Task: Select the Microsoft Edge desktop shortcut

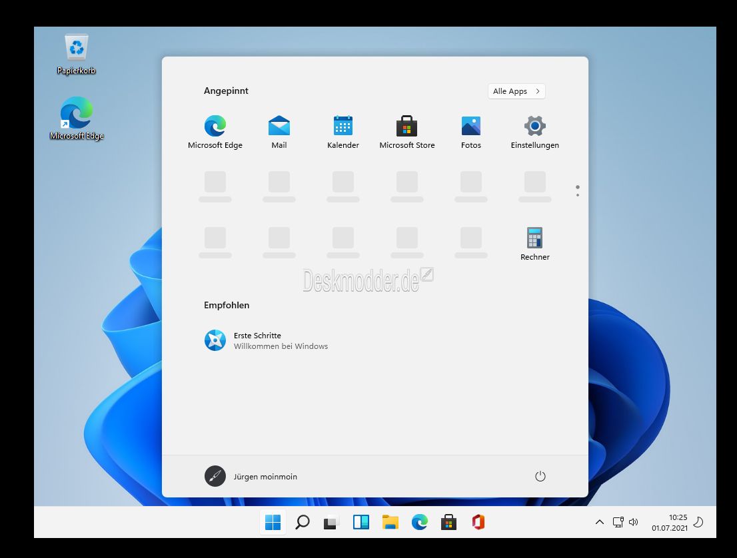Action: click(x=76, y=119)
